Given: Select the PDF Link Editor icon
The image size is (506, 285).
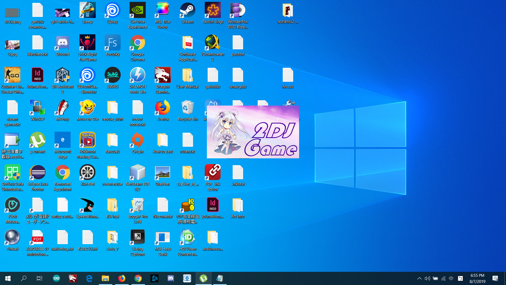Looking at the screenshot, I should click(213, 178).
